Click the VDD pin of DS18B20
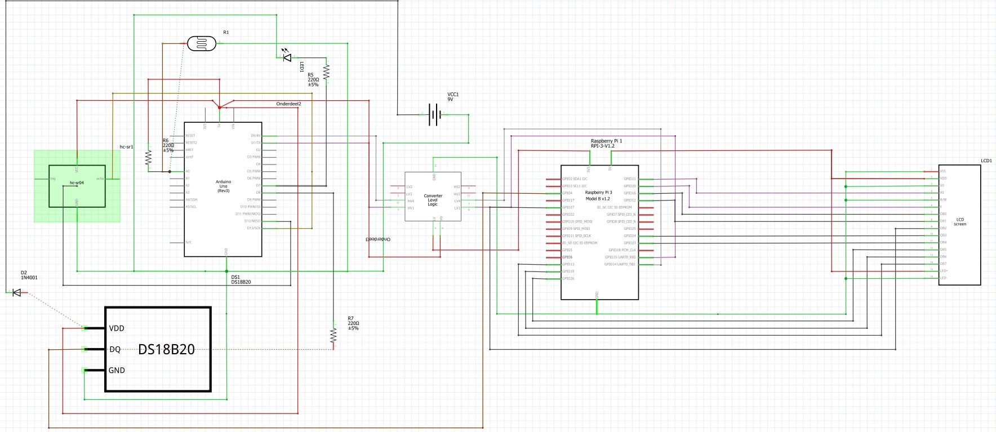Viewport: 996px width, 432px height. [x=96, y=328]
